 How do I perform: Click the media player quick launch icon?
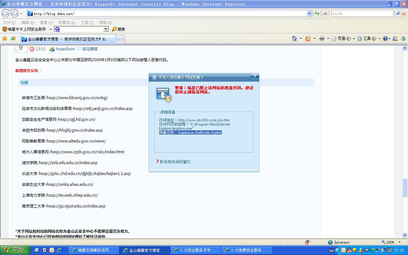point(45,250)
